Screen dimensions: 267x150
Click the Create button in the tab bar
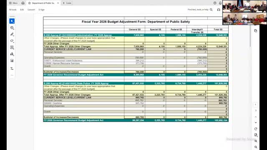67,3
